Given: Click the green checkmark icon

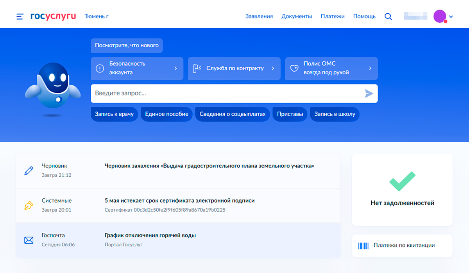Looking at the screenshot, I should pos(402,181).
